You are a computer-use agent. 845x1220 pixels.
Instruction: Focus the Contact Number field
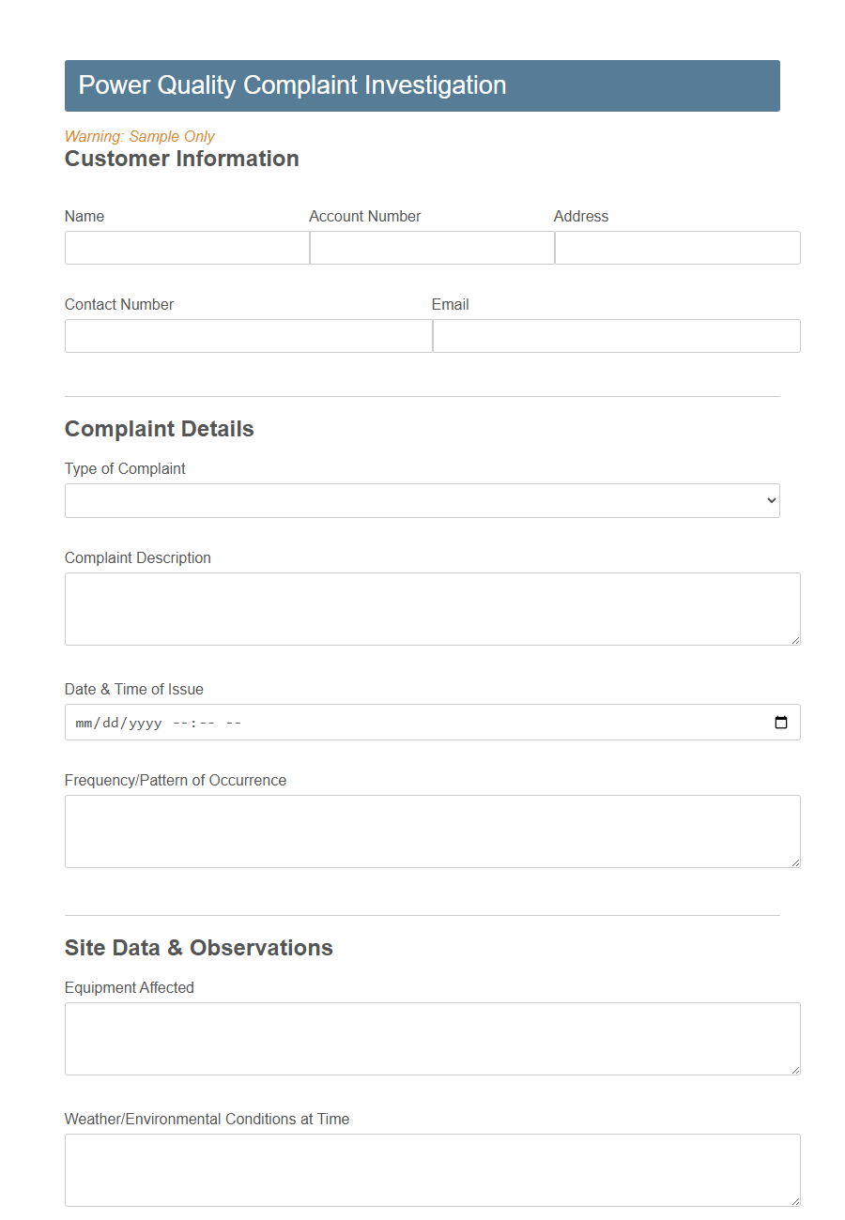[x=247, y=335]
